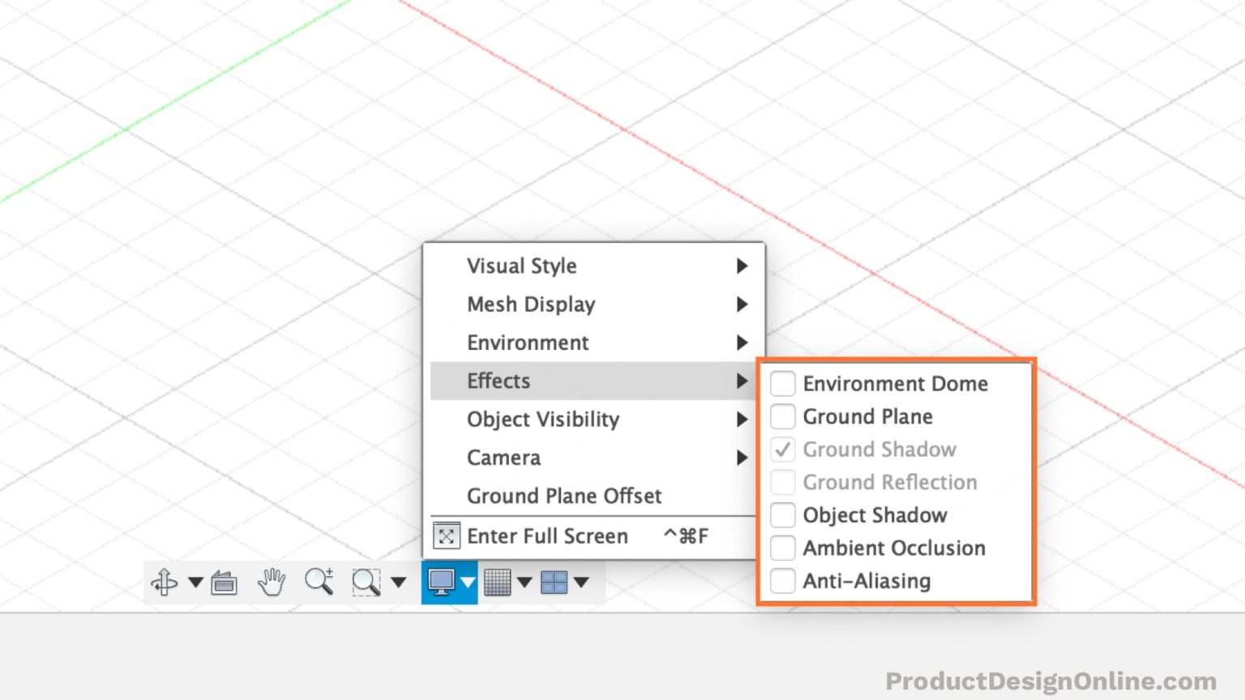Screen dimensions: 1245x700
Task: Toggle the Anti-Aliasing checkbox
Action: pyautogui.click(x=782, y=581)
